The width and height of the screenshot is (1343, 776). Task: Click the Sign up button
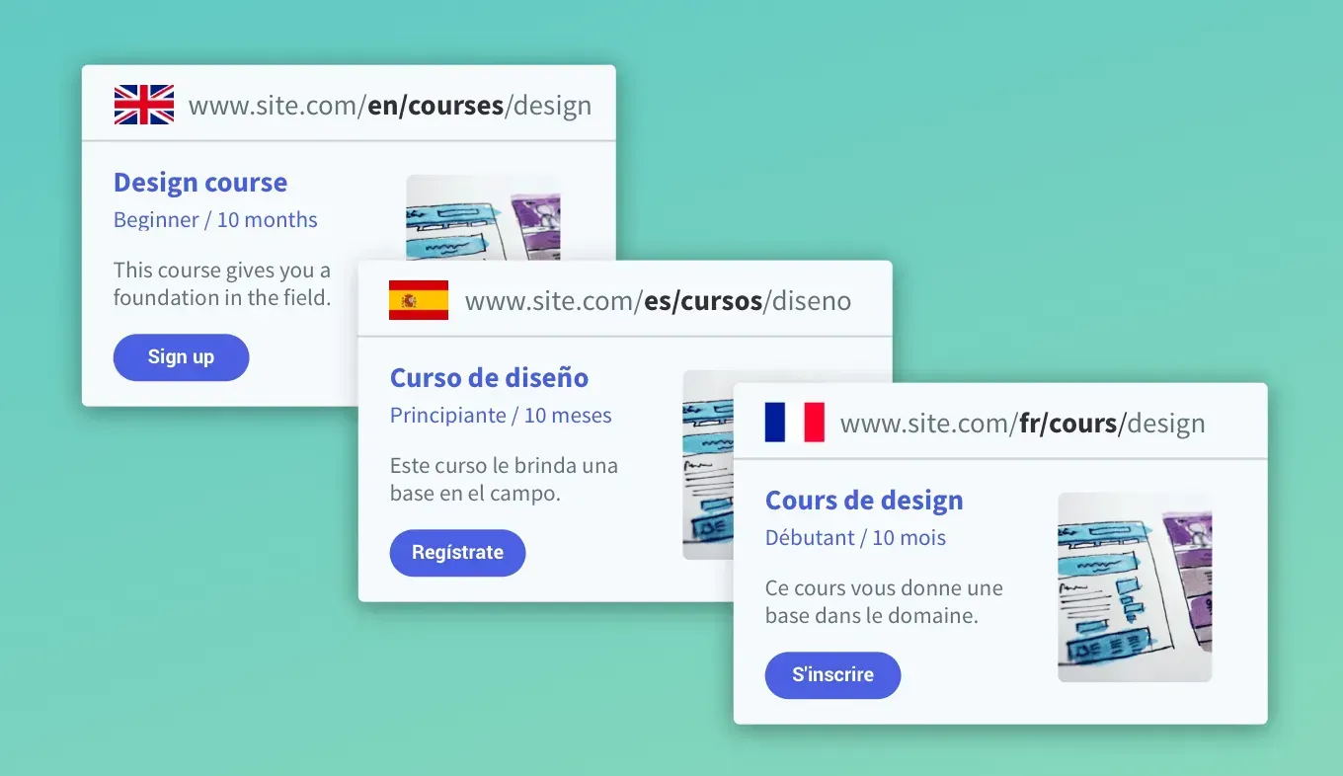pyautogui.click(x=181, y=357)
